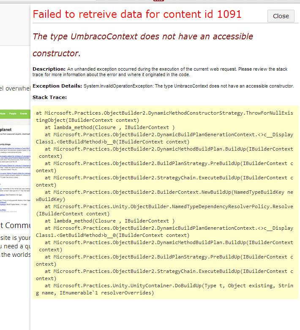
Task: Click 'People' in background page green navigation
Action: 13,114
